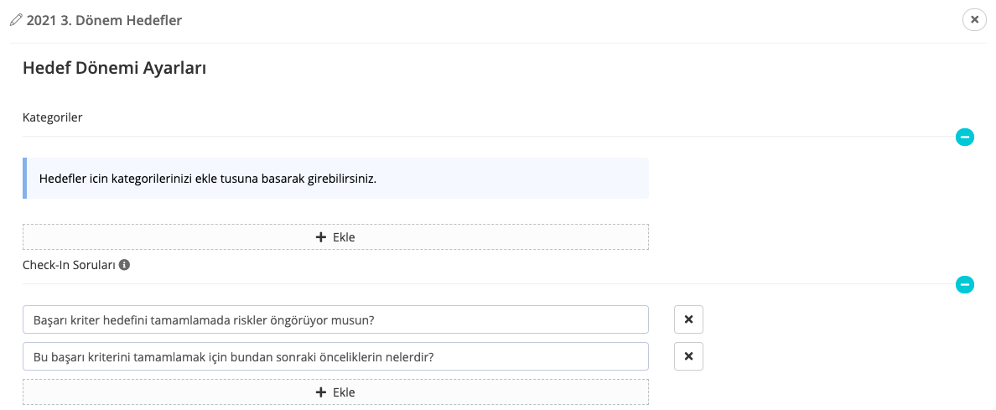This screenshot has height=410, width=996.
Task: Click the title text 2021 3. Dönem Hedefler
Action: (x=104, y=20)
